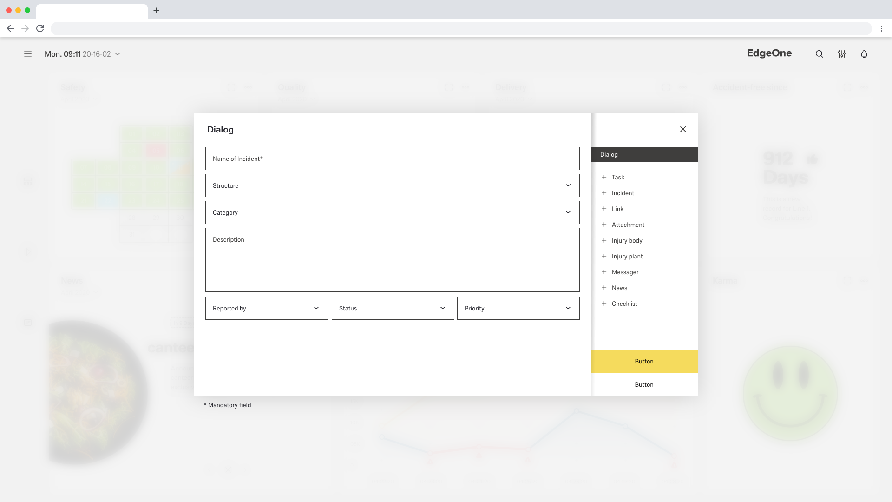The height and width of the screenshot is (502, 892).
Task: Select Incident in the side list
Action: (x=623, y=193)
